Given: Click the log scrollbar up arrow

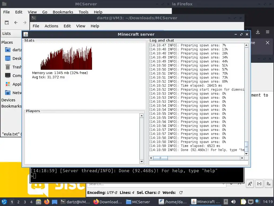Looking at the screenshot, I should pyautogui.click(x=246, y=45).
